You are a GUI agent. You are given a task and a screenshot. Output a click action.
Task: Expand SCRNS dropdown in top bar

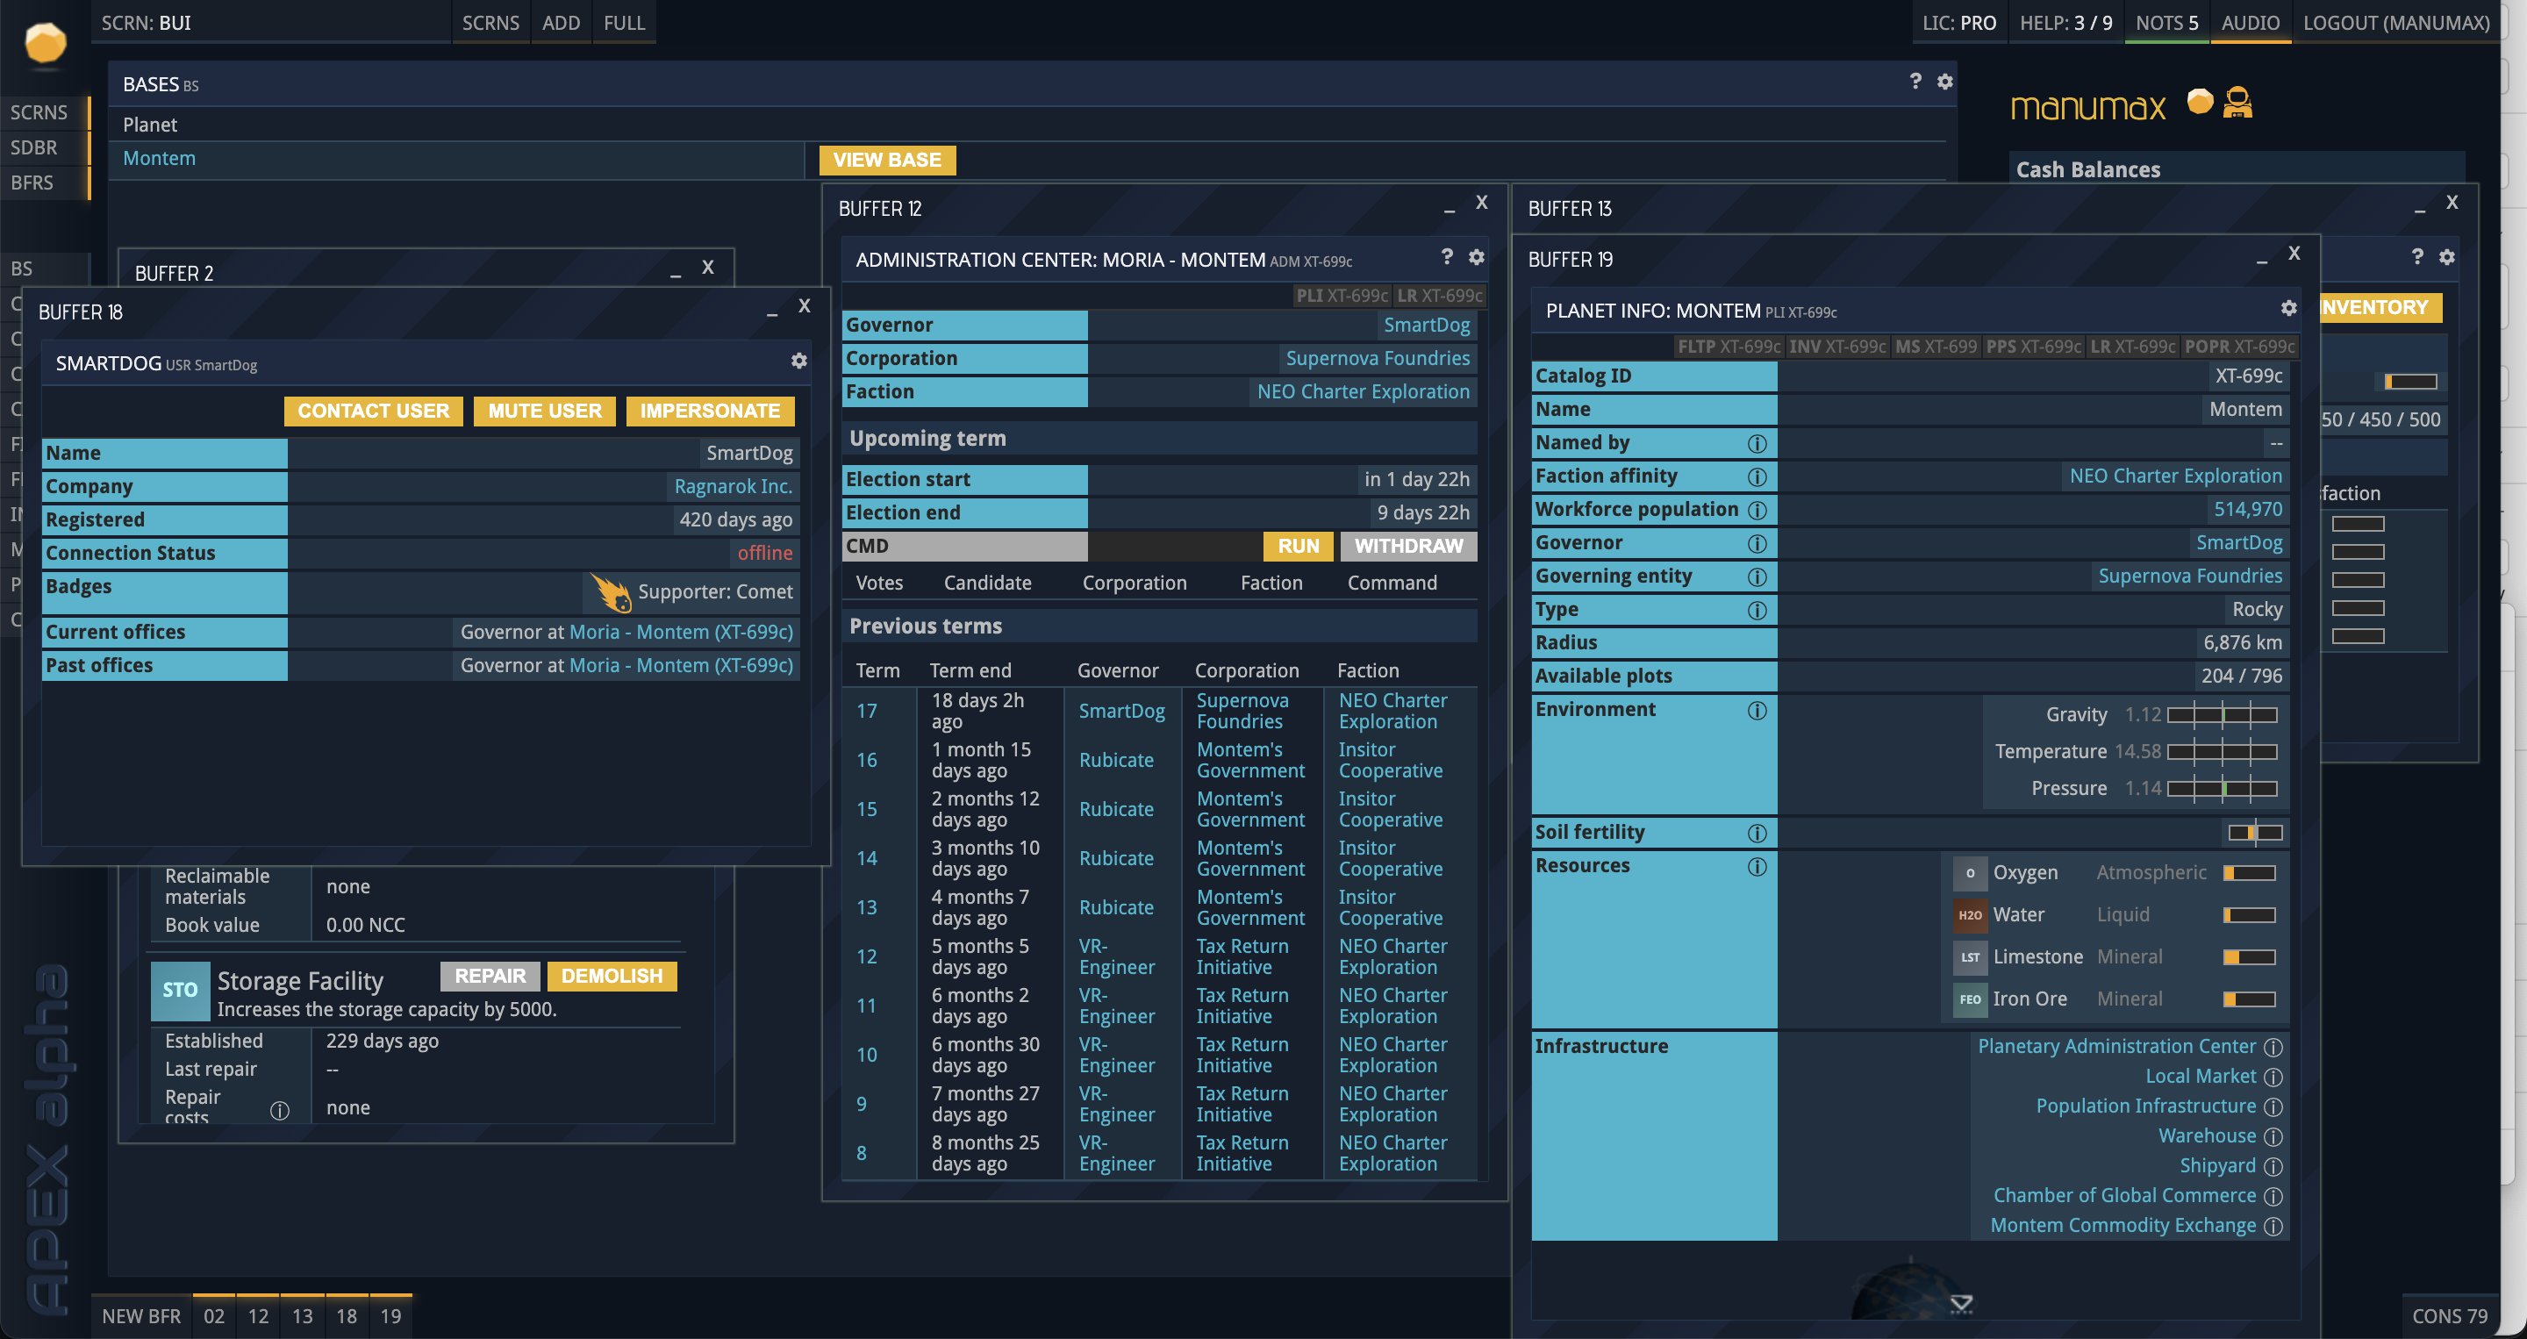pos(490,23)
